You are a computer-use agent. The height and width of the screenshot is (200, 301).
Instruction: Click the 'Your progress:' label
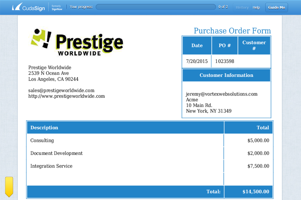(x=81, y=7)
